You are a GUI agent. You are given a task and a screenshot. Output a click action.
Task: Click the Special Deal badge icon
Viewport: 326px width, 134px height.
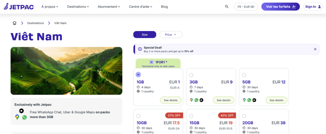tap(140, 49)
